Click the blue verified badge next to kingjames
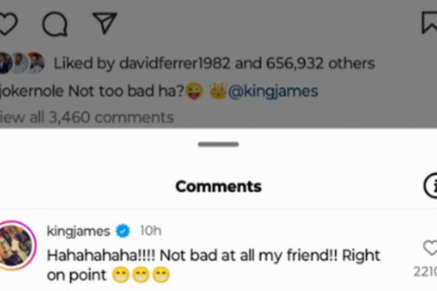 (123, 231)
